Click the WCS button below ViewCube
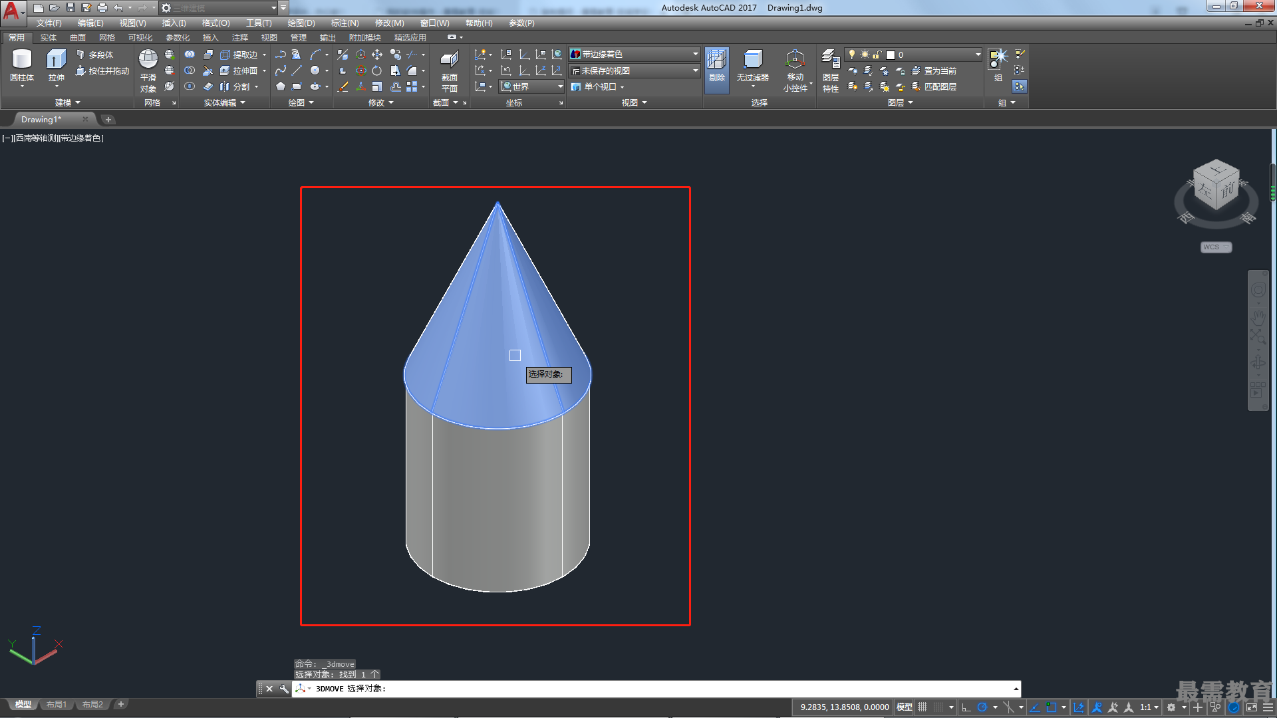This screenshot has width=1277, height=718. pos(1216,247)
